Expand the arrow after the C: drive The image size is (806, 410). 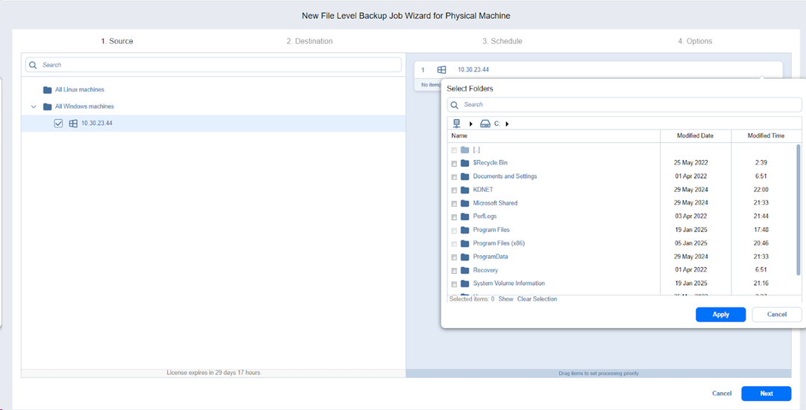tap(507, 124)
